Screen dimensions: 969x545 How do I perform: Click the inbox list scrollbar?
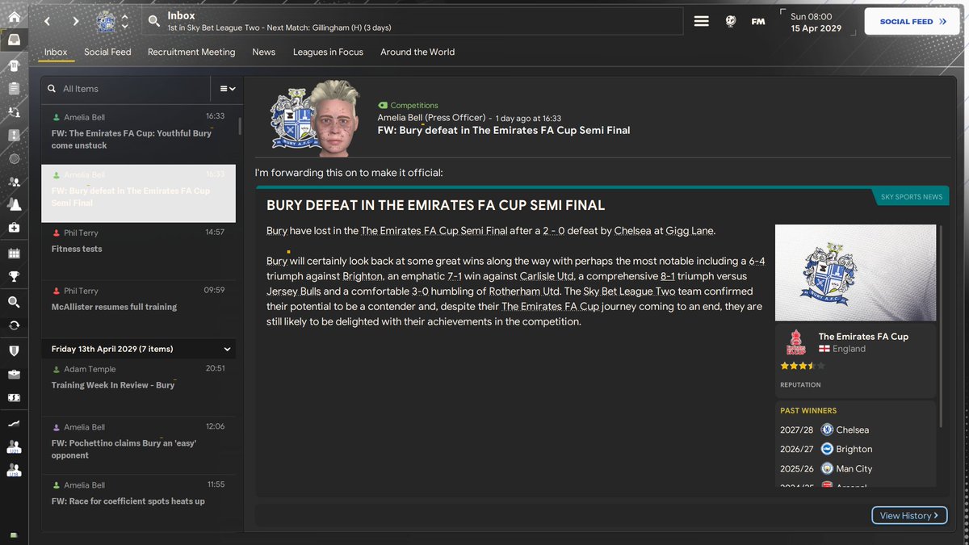click(x=239, y=125)
